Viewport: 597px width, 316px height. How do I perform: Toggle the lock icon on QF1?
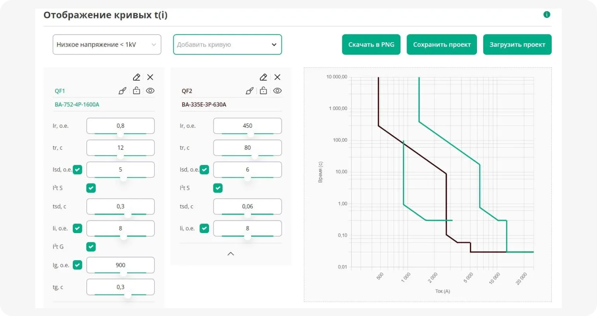(x=136, y=91)
